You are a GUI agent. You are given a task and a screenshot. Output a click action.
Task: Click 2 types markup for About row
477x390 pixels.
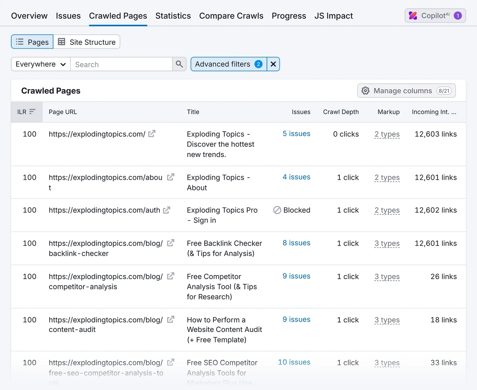pyautogui.click(x=387, y=178)
